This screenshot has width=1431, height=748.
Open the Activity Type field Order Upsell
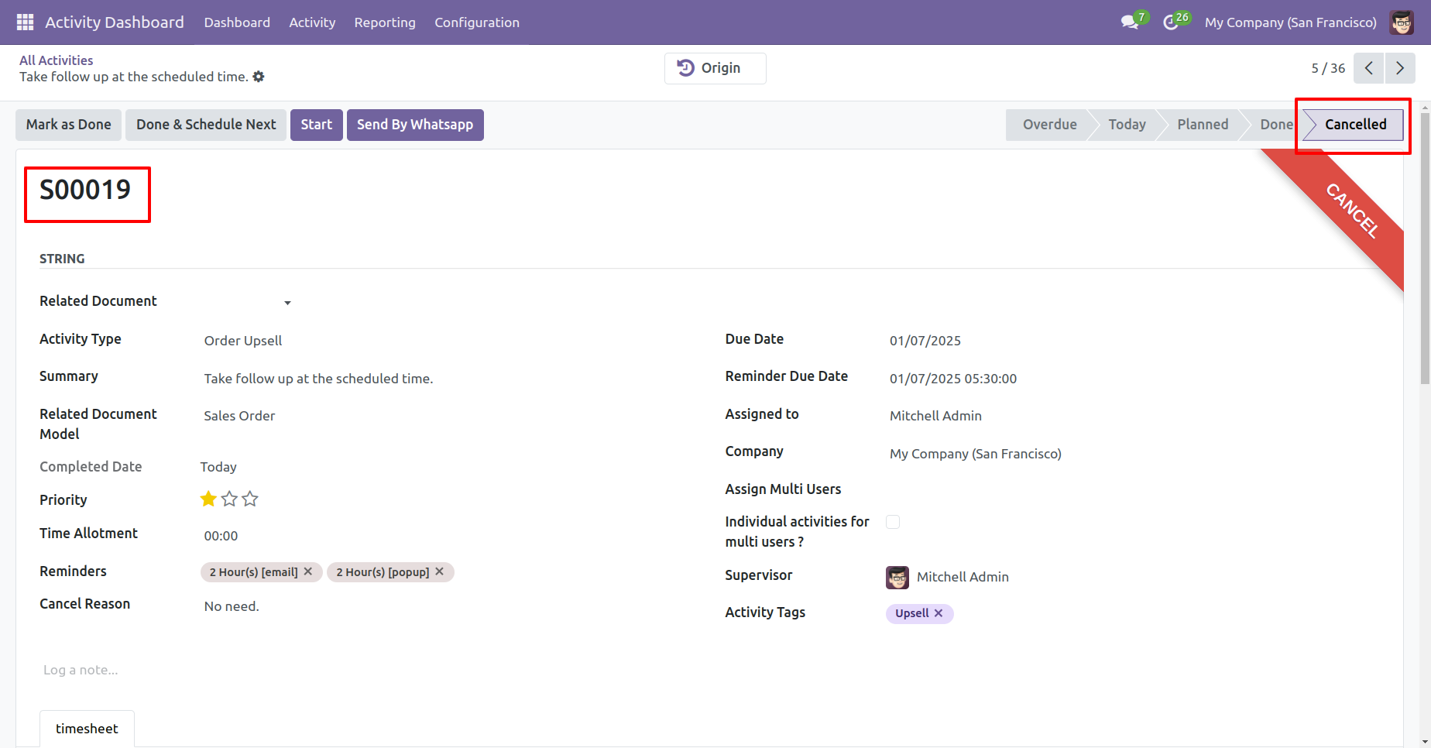[x=243, y=341]
